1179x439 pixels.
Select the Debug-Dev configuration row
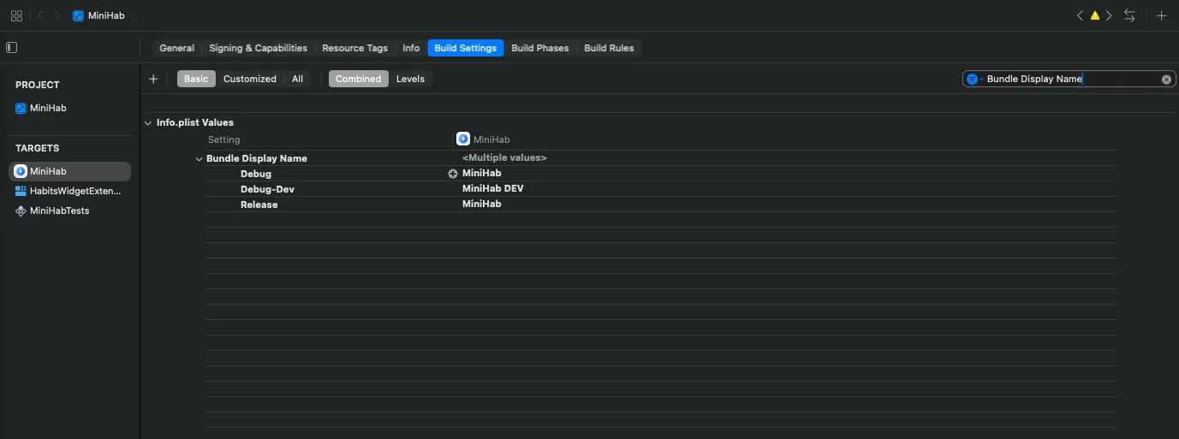coord(660,189)
